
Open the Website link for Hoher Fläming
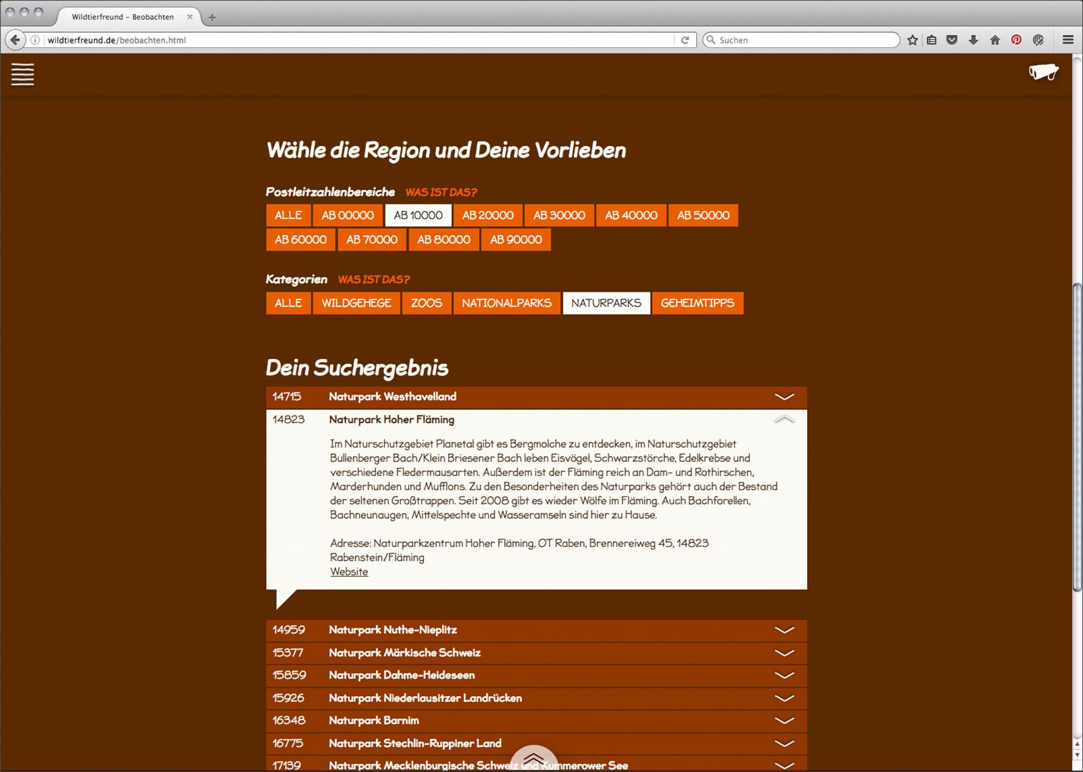349,572
